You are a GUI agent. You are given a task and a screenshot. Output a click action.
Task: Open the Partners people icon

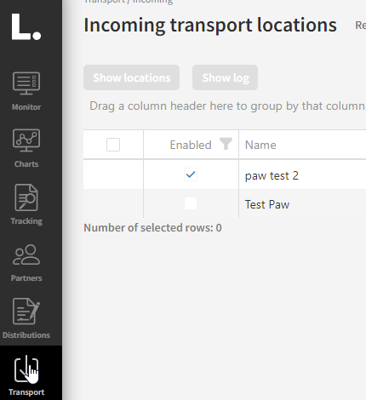[26, 254]
